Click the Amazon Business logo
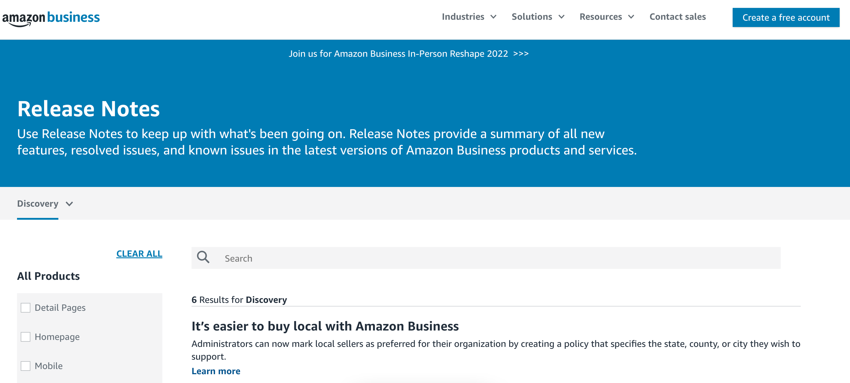The width and height of the screenshot is (850, 383). tap(51, 19)
